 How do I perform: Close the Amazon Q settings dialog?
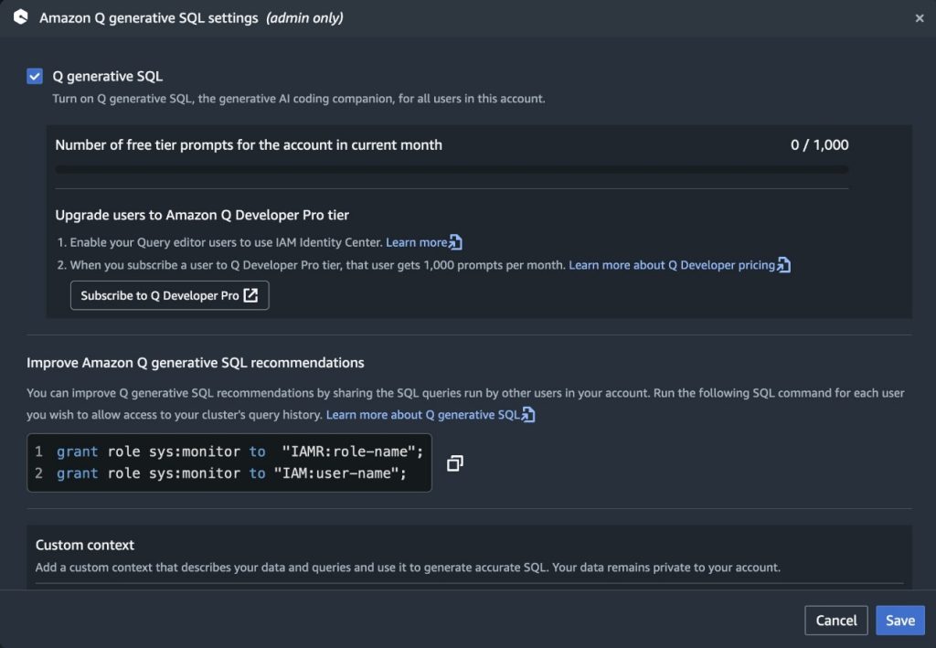click(x=920, y=18)
